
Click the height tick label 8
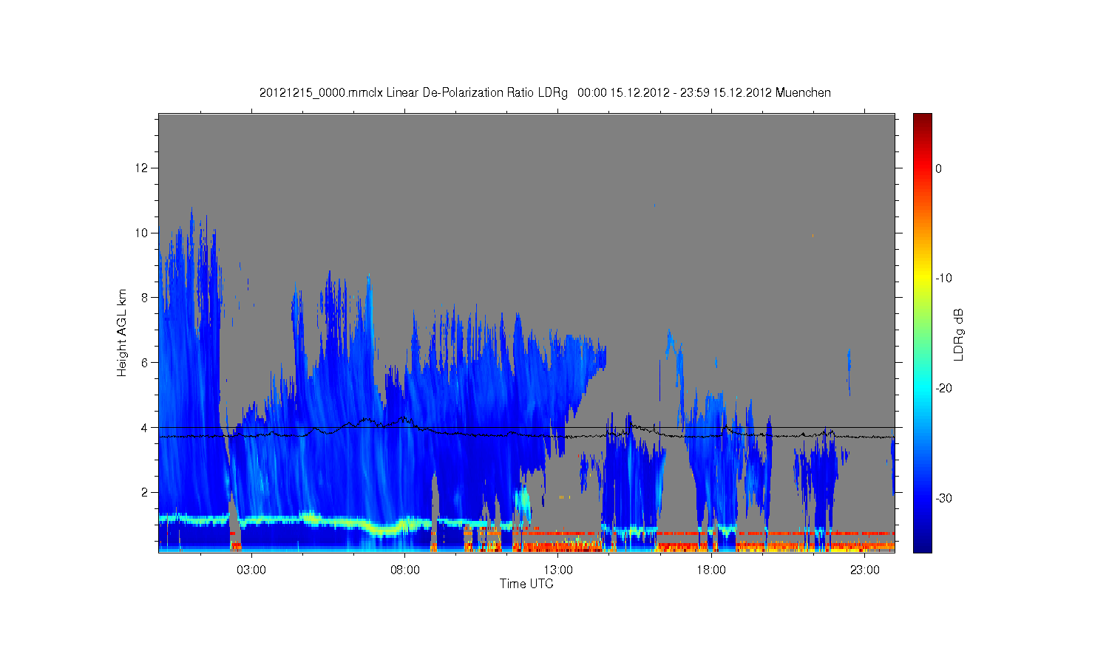146,298
